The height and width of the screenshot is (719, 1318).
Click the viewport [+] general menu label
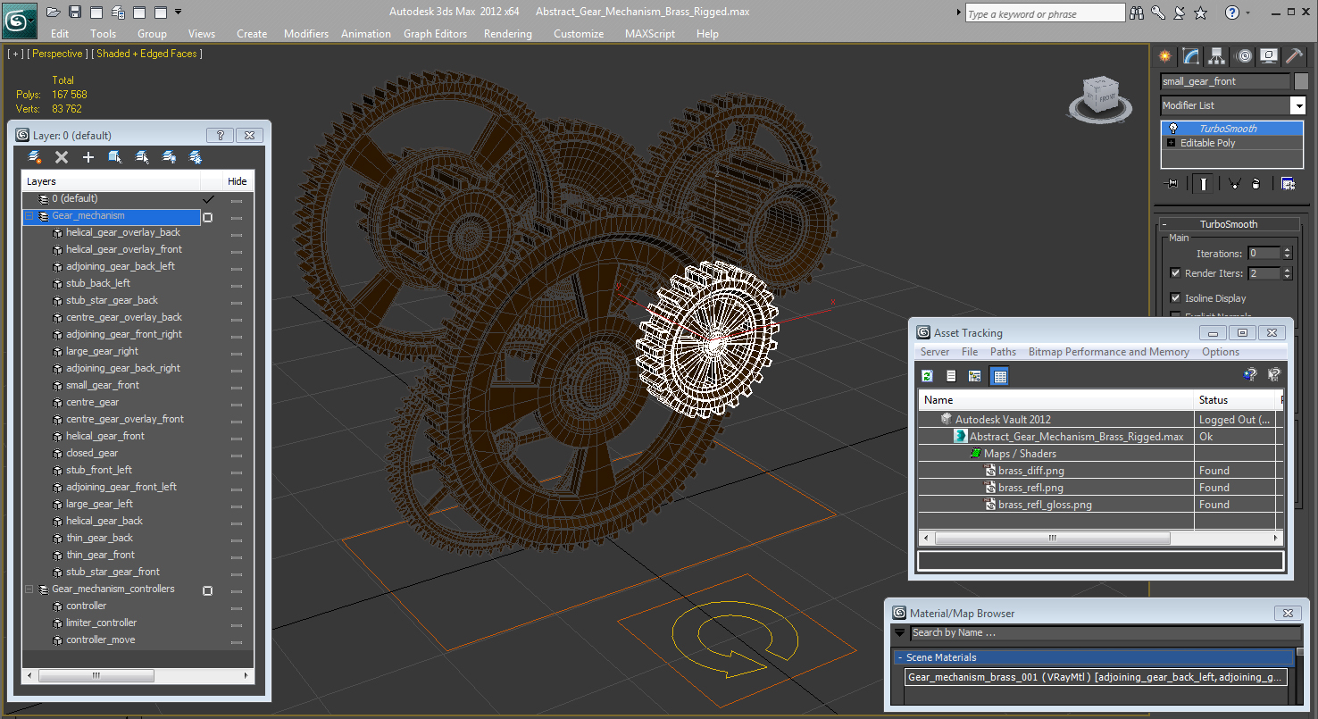click(14, 54)
